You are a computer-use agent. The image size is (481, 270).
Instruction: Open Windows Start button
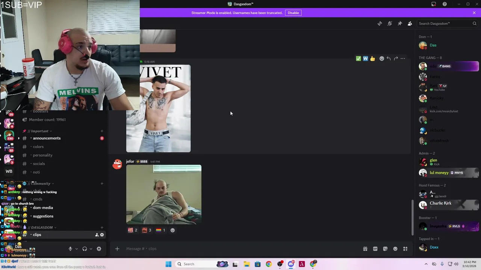pyautogui.click(x=168, y=264)
